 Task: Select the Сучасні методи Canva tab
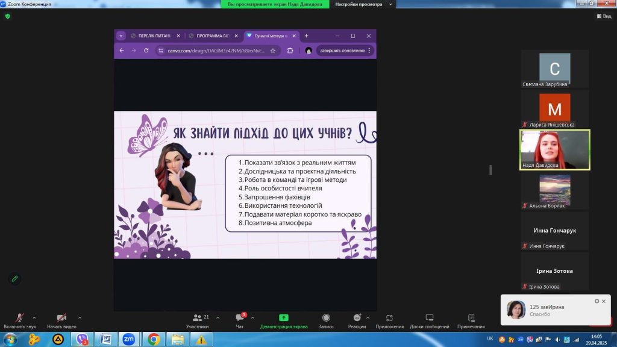[271, 36]
